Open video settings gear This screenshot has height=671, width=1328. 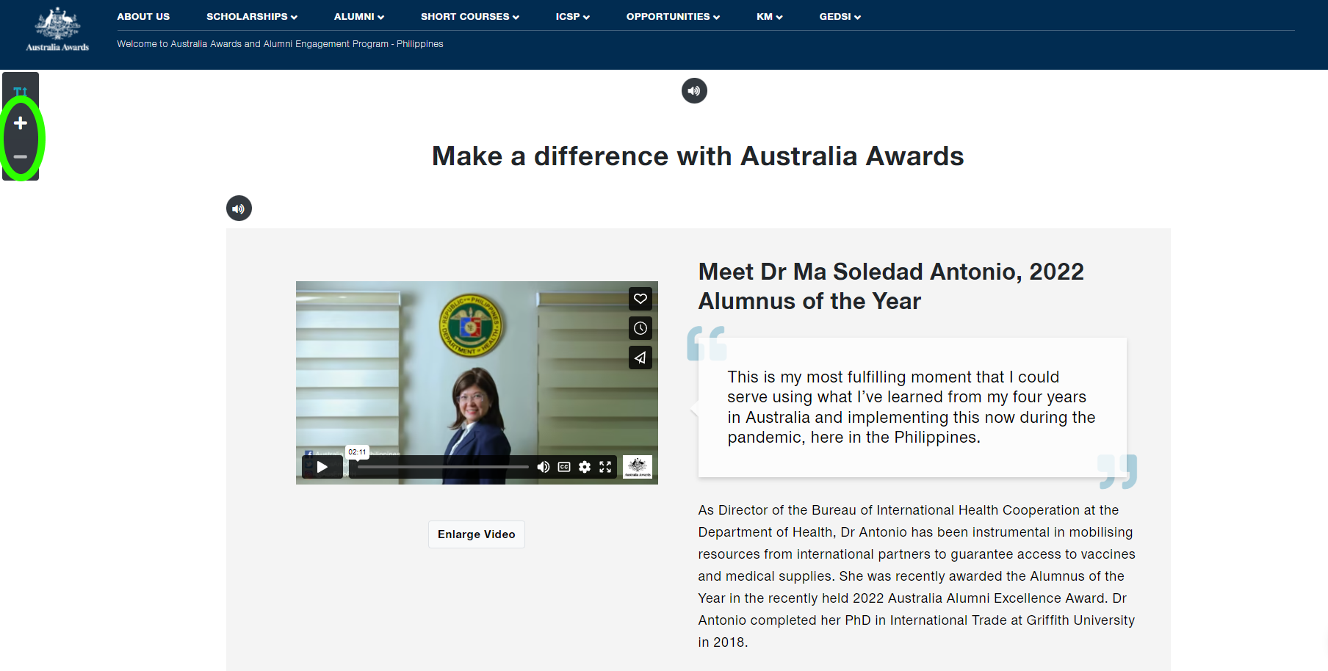click(x=585, y=467)
